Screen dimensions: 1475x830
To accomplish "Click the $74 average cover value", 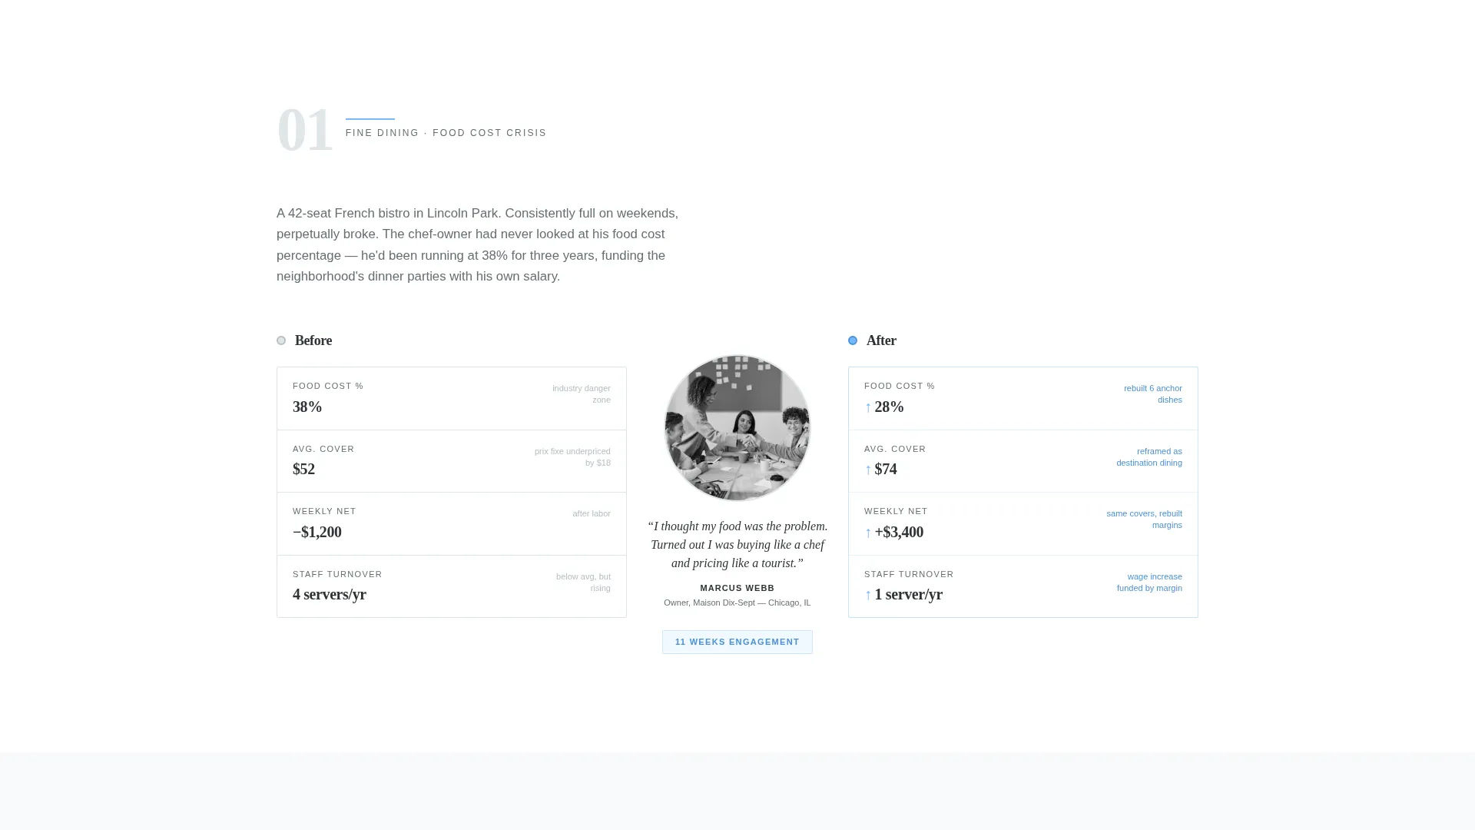I will (x=886, y=469).
